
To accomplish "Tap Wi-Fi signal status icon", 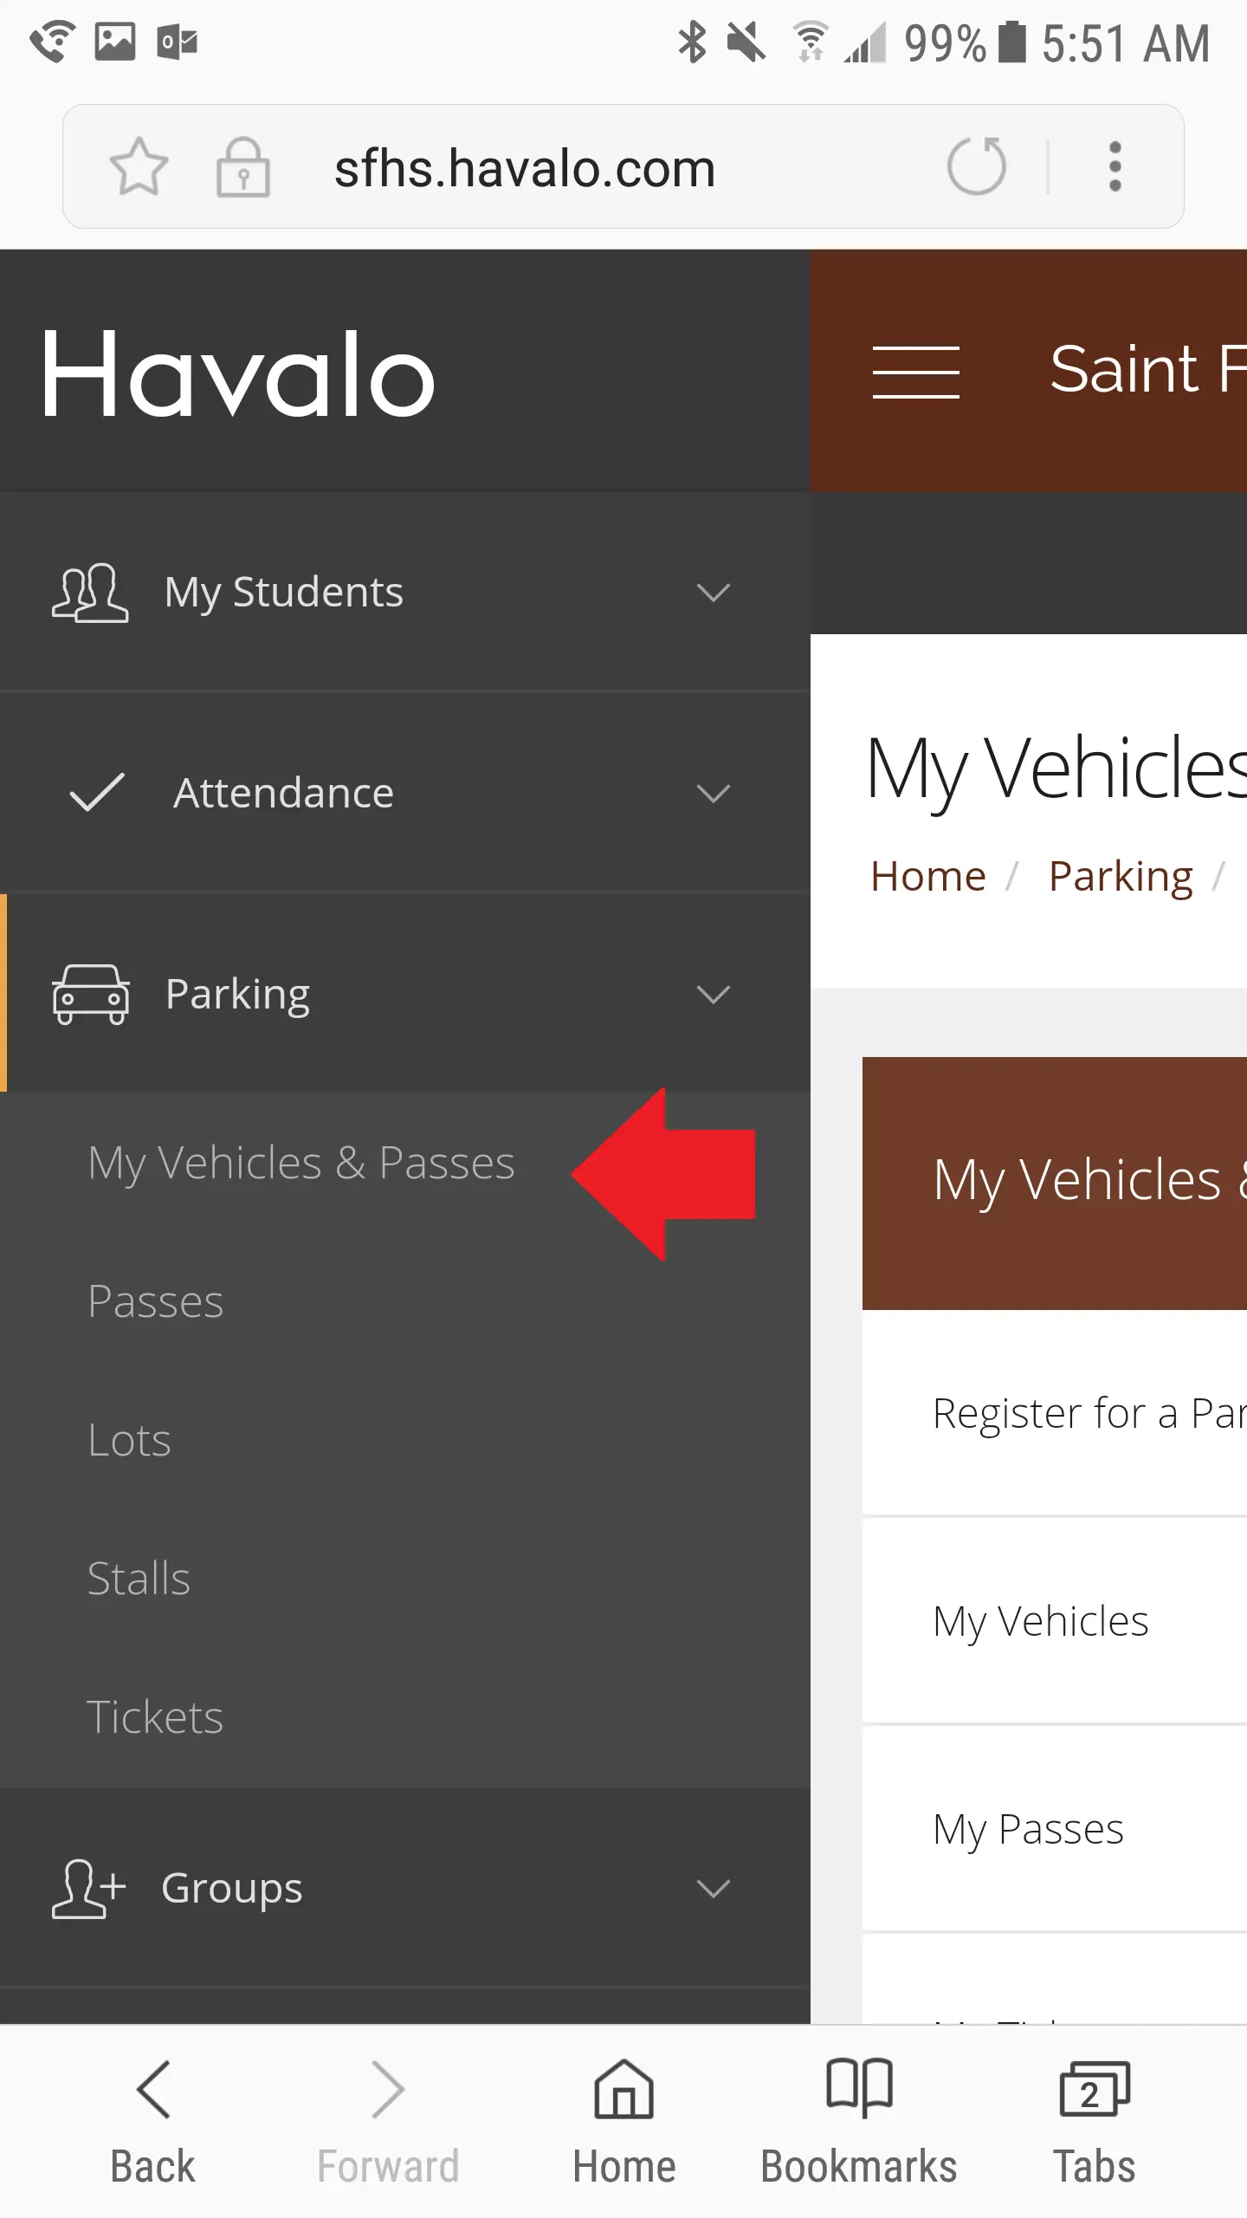I will click(811, 42).
